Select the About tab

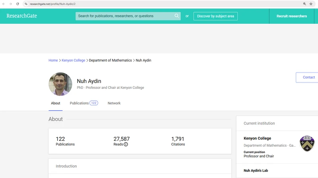tap(56, 103)
